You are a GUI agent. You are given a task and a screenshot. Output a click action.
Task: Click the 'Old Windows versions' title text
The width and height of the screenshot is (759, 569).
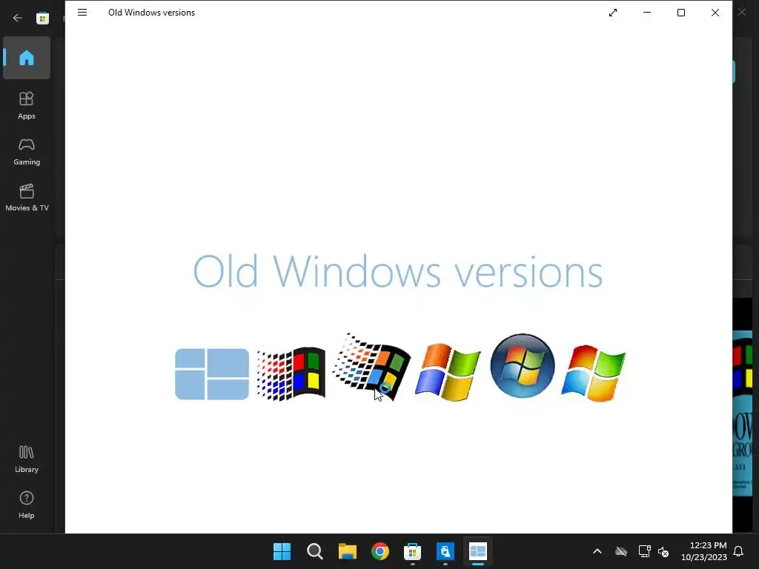[x=151, y=13]
